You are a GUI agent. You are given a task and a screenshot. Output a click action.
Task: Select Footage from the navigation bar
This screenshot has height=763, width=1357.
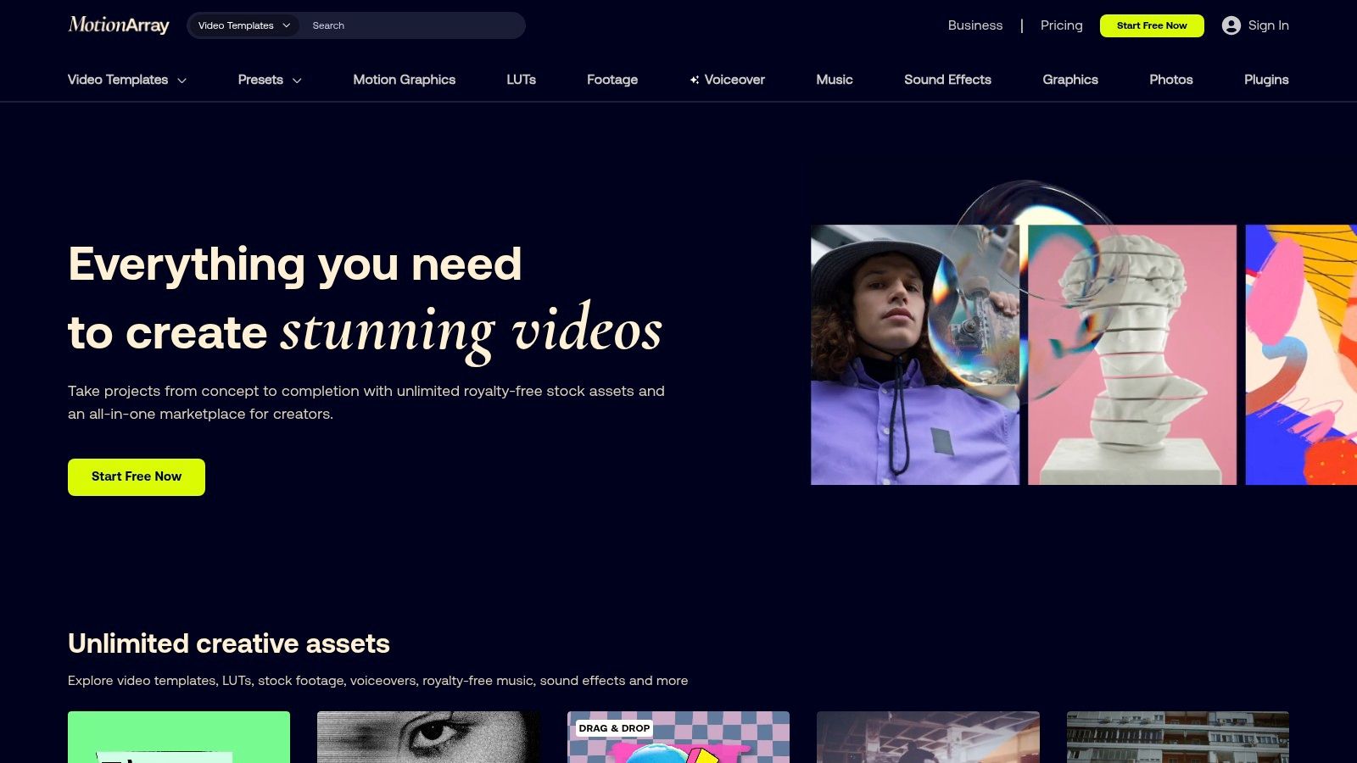point(612,80)
